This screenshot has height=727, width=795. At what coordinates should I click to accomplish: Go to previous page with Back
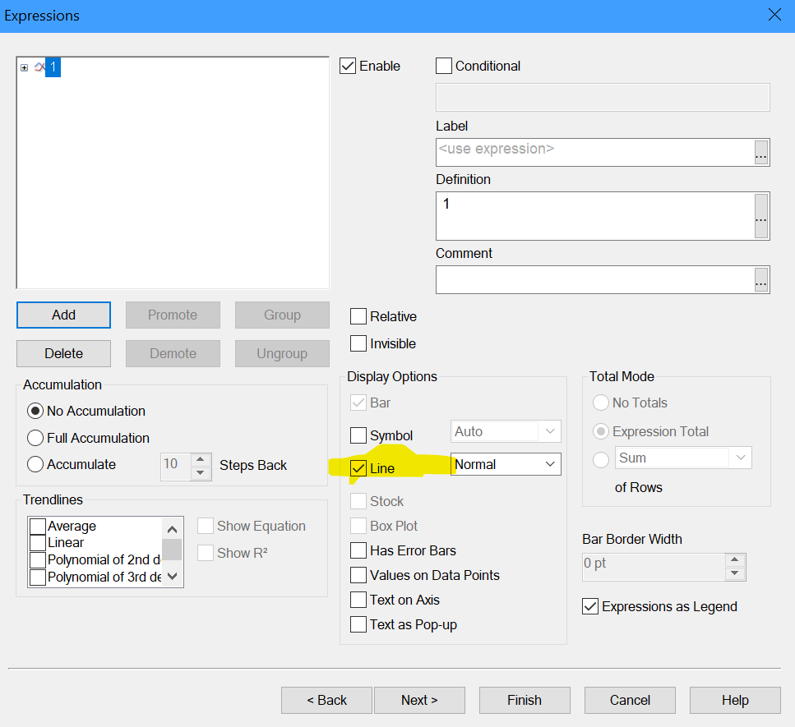point(326,700)
